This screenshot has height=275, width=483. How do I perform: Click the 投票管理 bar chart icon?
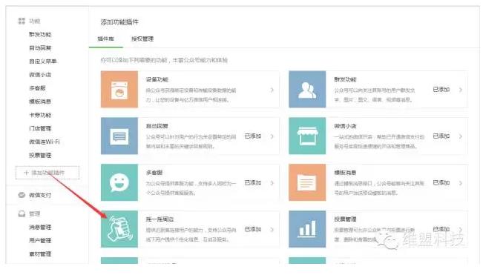click(307, 229)
